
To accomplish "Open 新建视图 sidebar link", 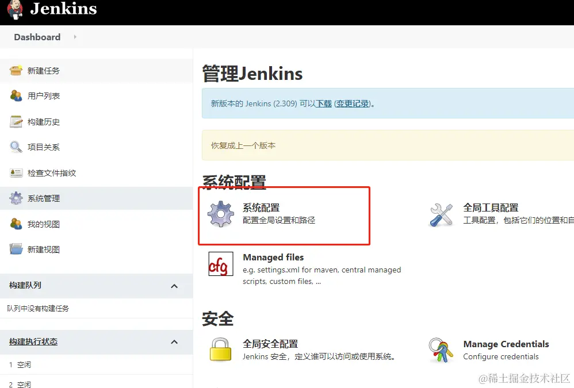I will point(44,249).
